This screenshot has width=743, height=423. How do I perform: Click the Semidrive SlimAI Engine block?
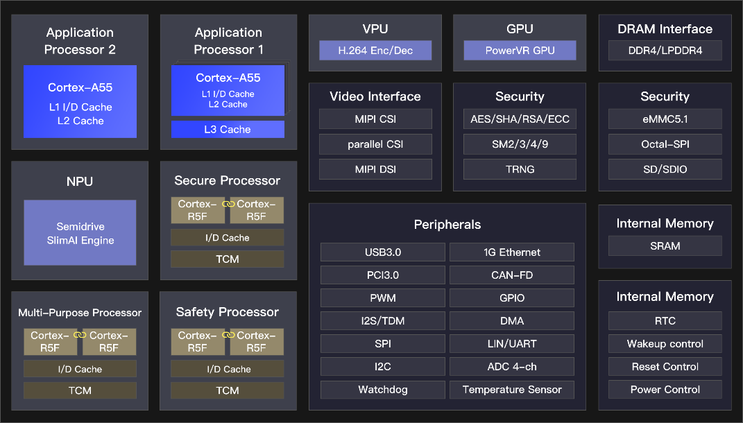click(x=79, y=232)
